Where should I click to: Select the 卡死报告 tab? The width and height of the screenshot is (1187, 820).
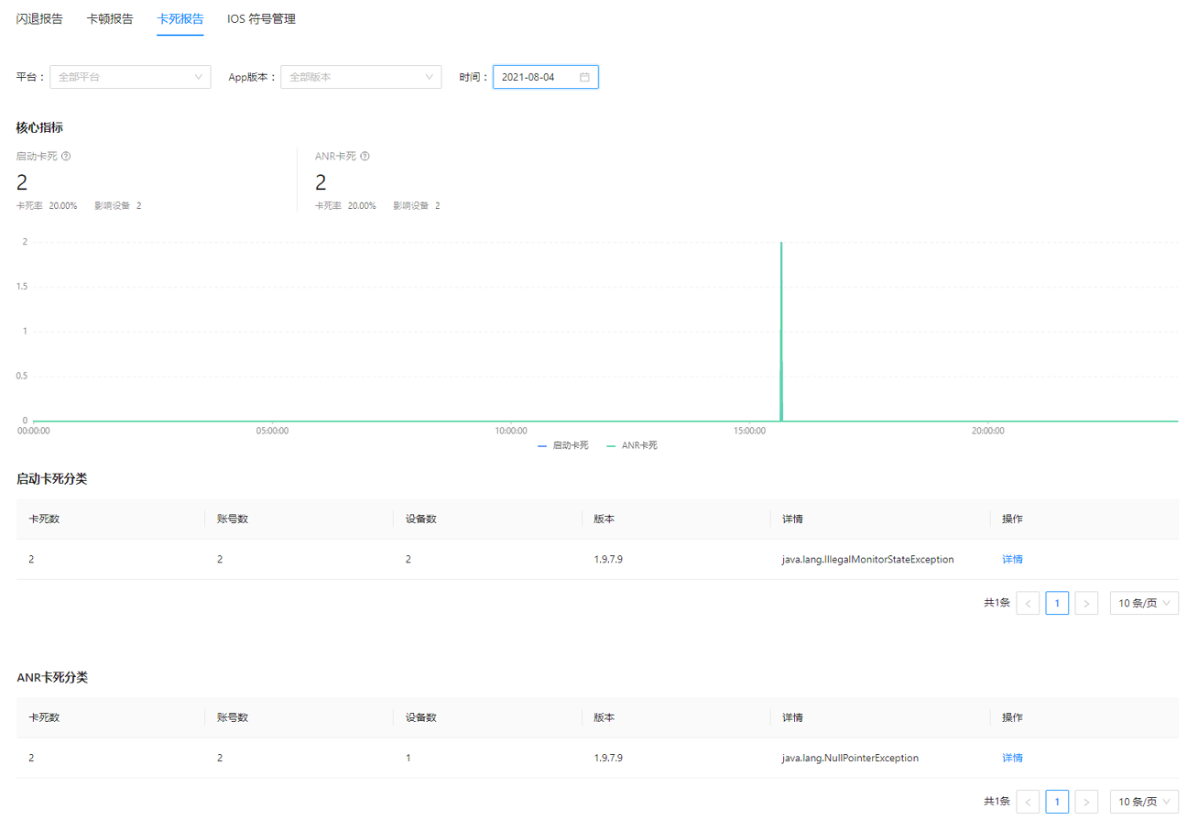[180, 18]
